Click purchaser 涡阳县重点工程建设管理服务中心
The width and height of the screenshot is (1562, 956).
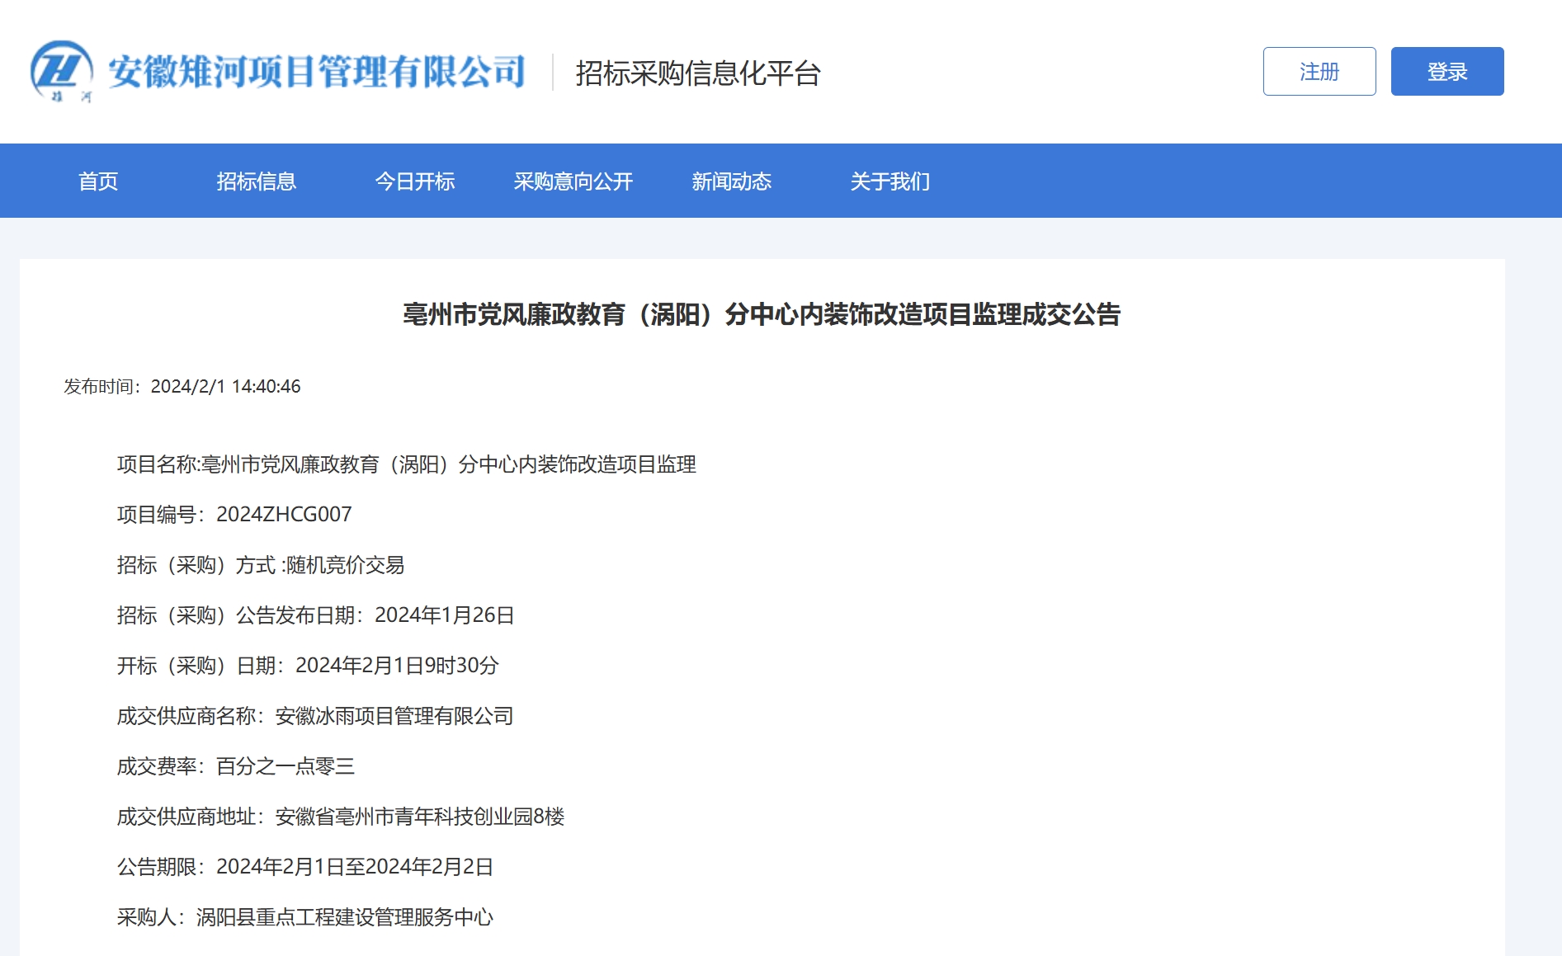[x=345, y=917]
